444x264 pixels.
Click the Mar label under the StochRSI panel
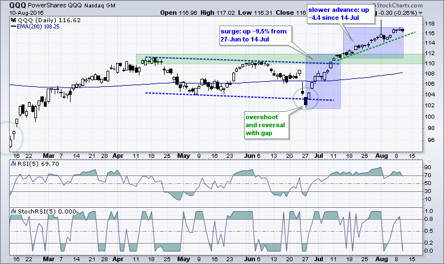pyautogui.click(x=49, y=259)
